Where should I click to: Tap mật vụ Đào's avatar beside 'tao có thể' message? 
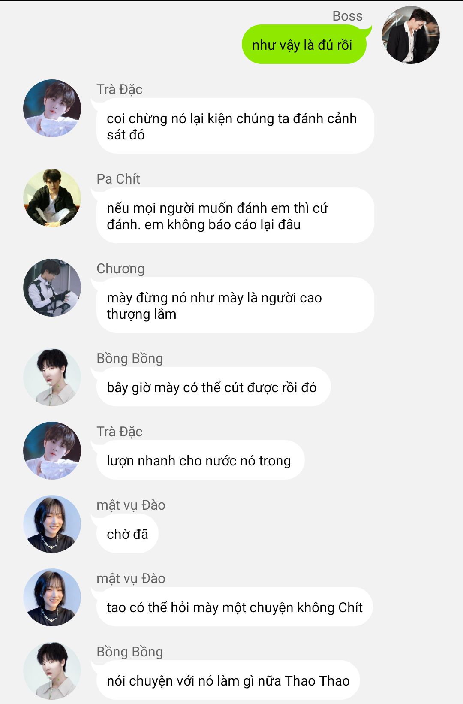click(52, 597)
